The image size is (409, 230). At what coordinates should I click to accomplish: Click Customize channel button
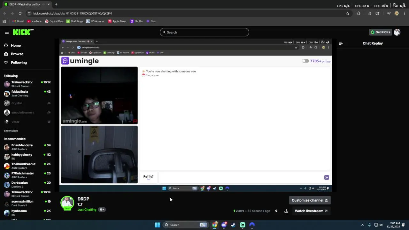[x=309, y=200]
